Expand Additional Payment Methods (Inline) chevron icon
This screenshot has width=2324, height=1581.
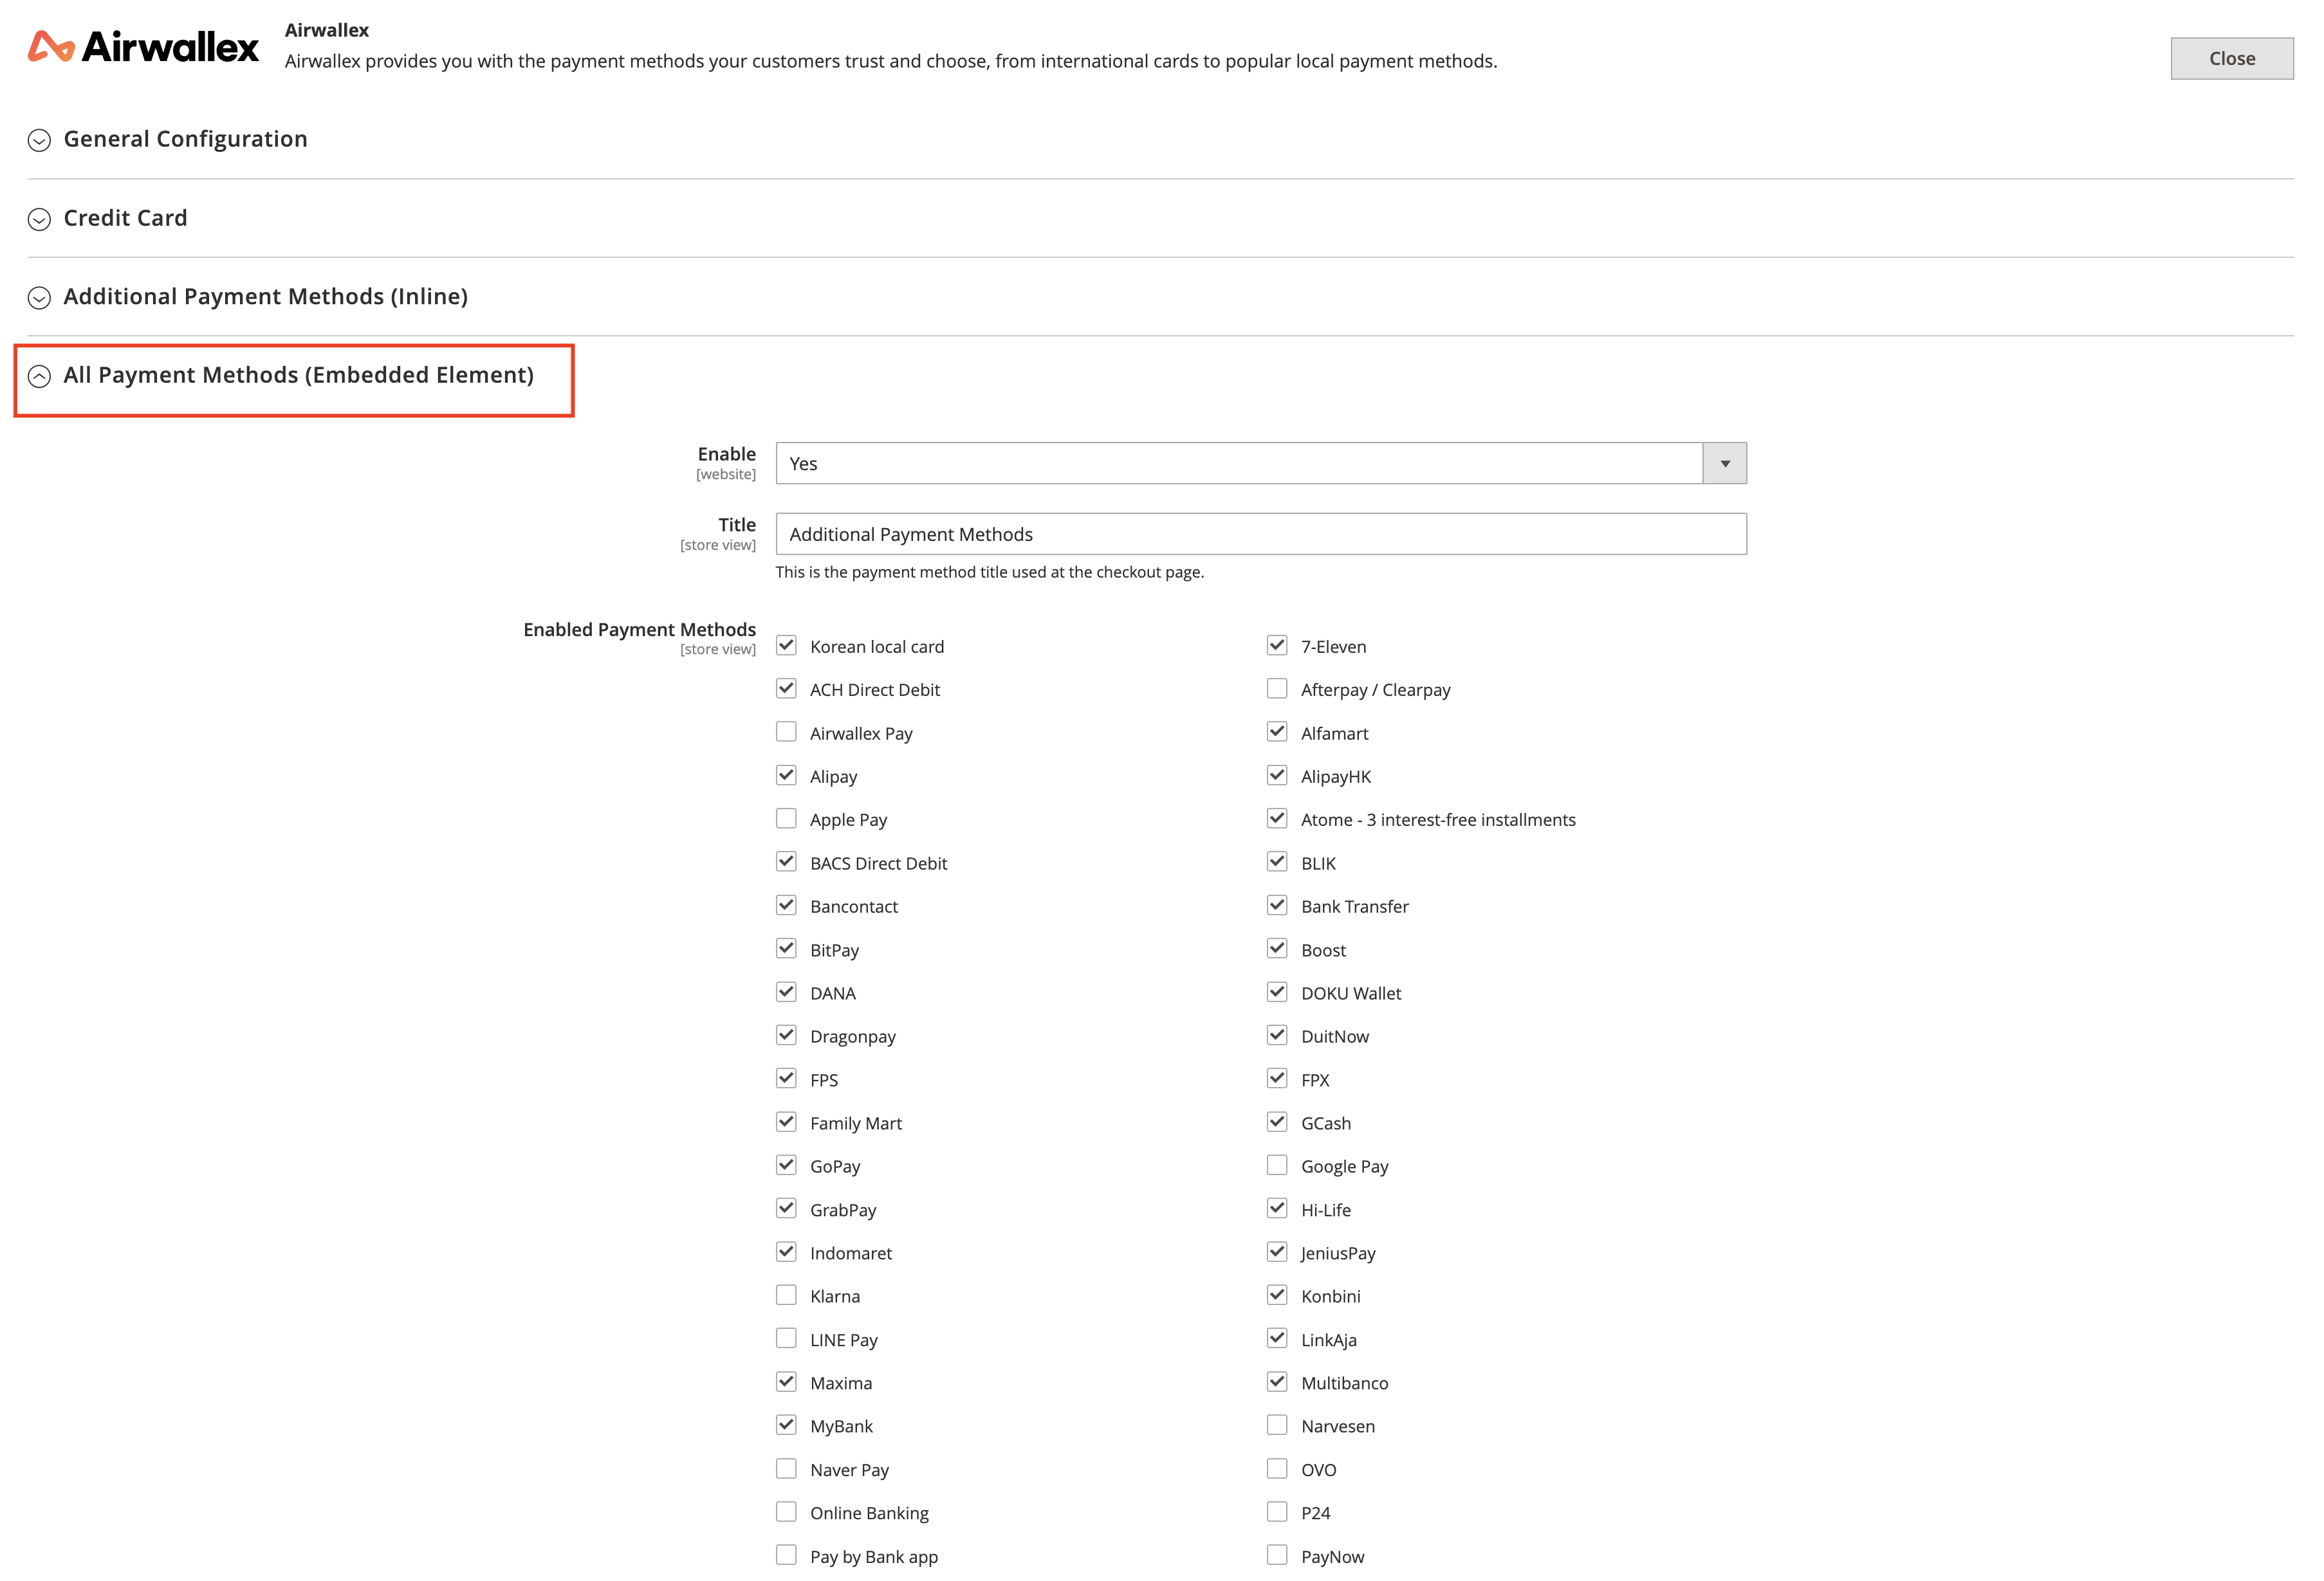39,297
